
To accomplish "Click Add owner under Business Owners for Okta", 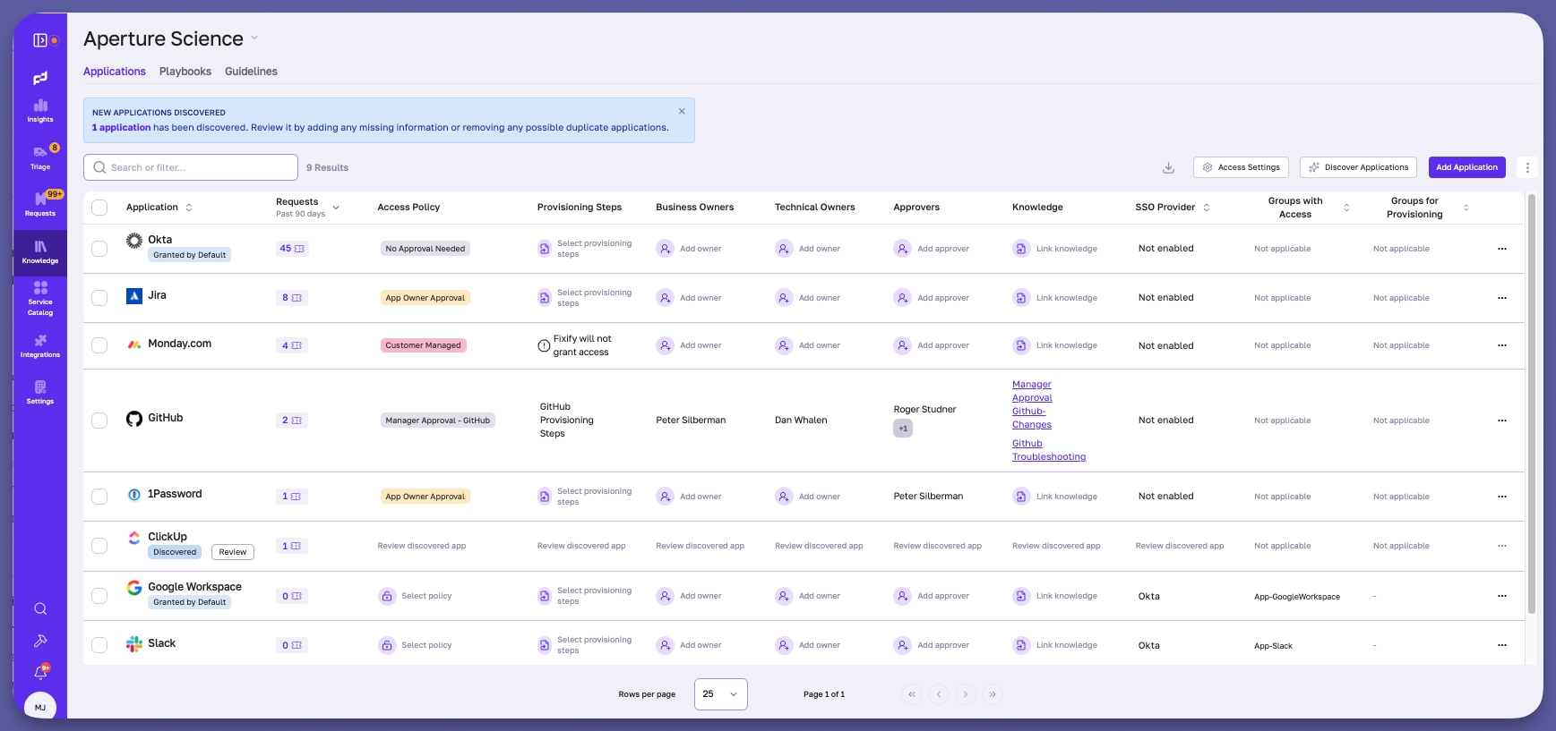I will click(690, 249).
